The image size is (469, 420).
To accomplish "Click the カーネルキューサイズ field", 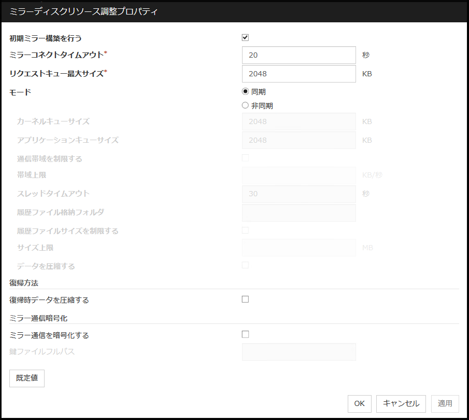I will coord(299,121).
